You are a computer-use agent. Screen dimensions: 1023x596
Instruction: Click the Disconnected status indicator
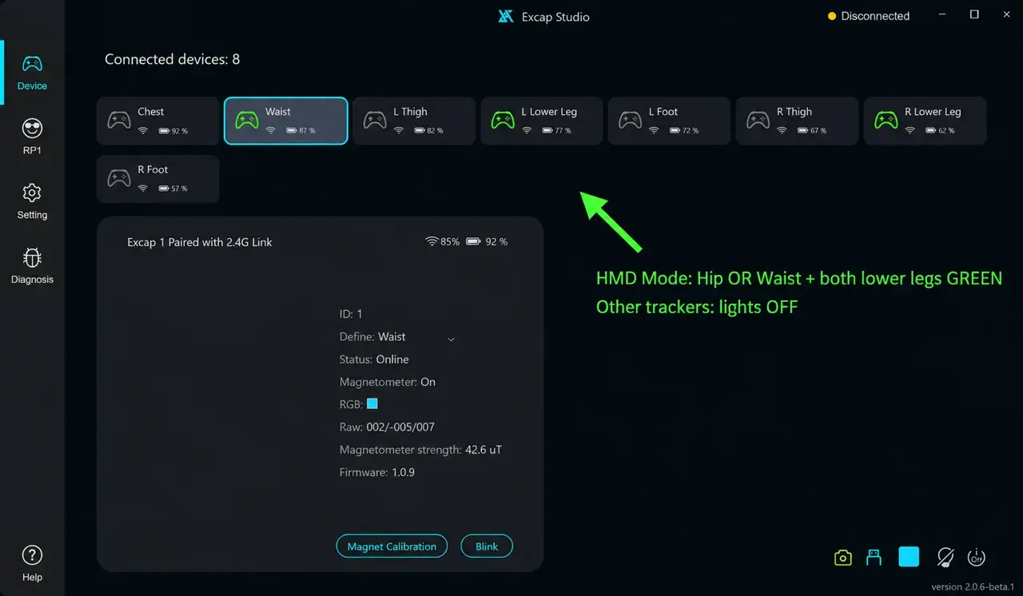tap(869, 16)
